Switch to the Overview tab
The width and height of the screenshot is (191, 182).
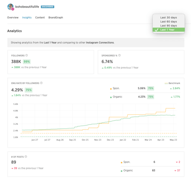point(13,17)
